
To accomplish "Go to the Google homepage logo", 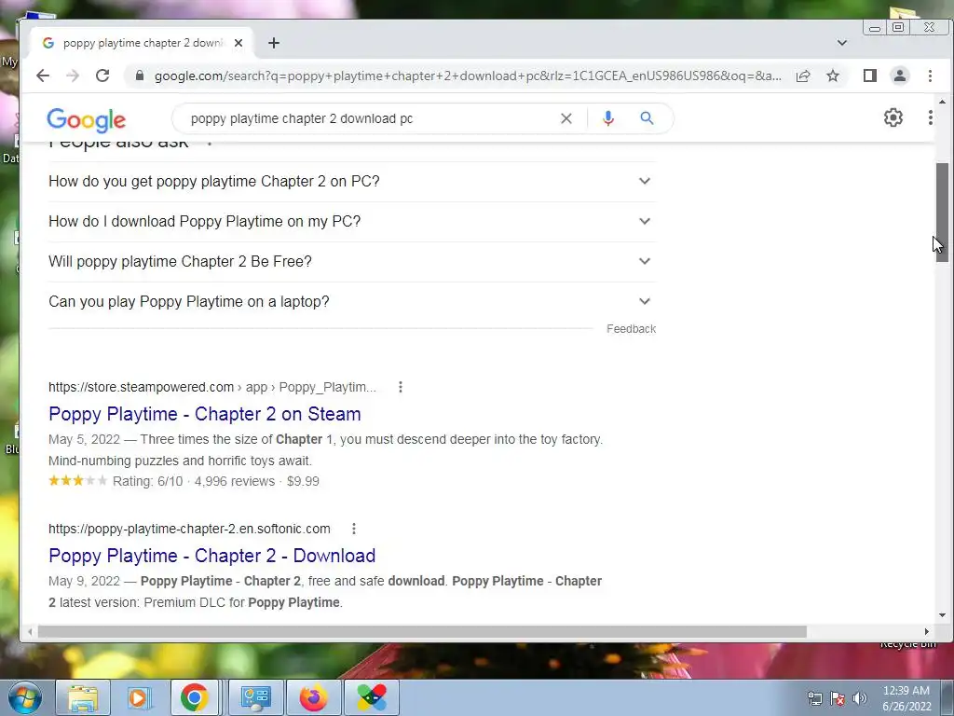I will click(x=87, y=120).
